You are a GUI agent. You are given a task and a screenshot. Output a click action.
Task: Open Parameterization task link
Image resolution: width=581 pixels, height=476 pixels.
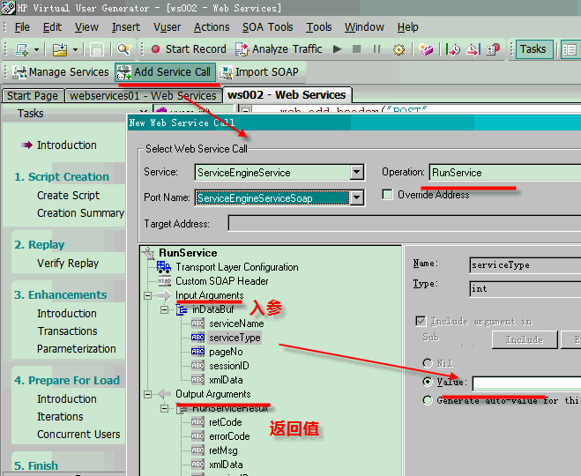click(x=77, y=348)
